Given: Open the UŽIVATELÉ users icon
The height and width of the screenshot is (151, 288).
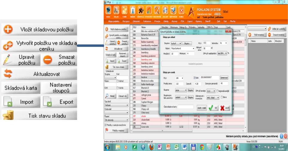Looking at the screenshot, I should point(141,10).
